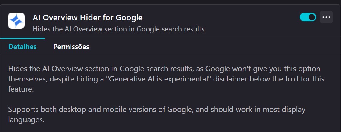Click "search results" in the header subtitle

tap(185, 29)
